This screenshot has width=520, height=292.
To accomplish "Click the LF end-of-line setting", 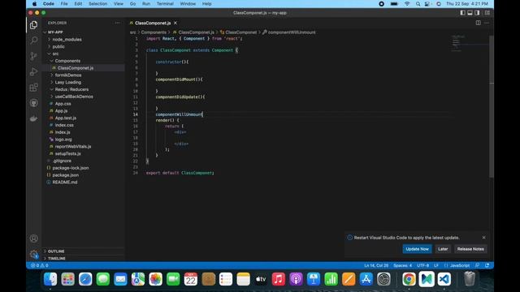I will click(436, 265).
